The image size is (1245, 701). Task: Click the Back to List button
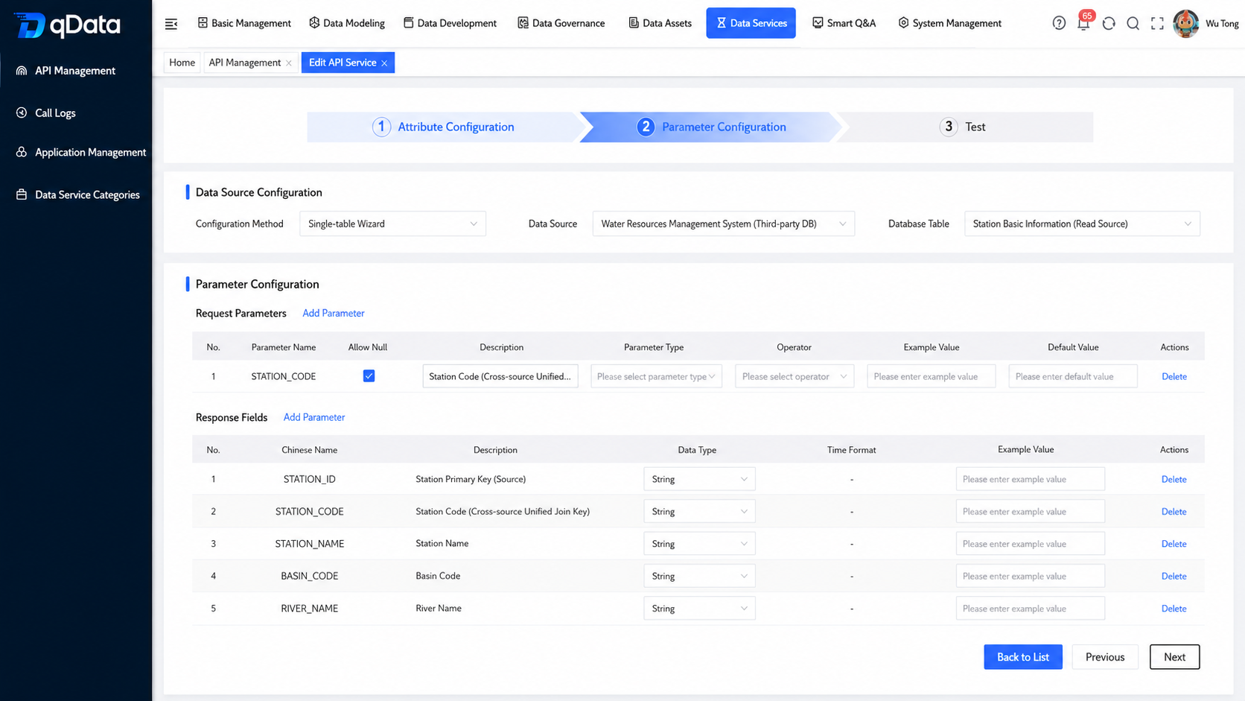point(1023,657)
